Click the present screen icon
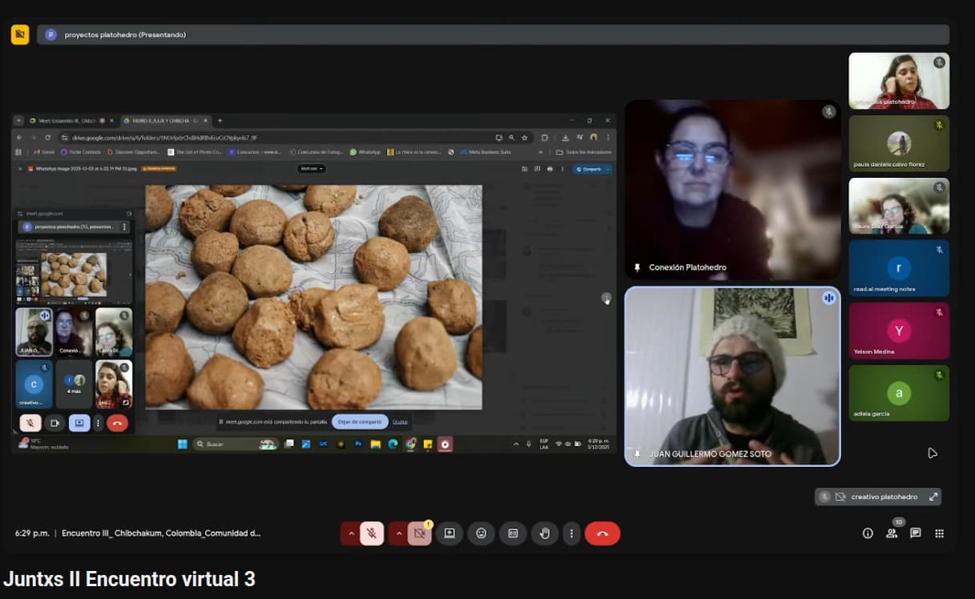Screen dimensions: 975x599 point(449,533)
